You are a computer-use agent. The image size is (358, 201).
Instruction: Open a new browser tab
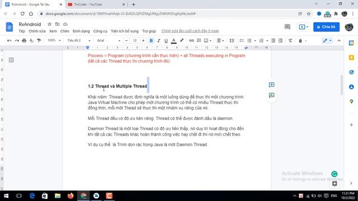[x=134, y=4]
